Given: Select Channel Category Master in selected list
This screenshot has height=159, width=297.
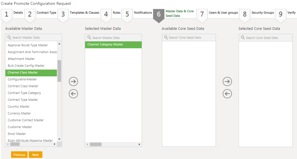Looking at the screenshot, I should 106,45.
